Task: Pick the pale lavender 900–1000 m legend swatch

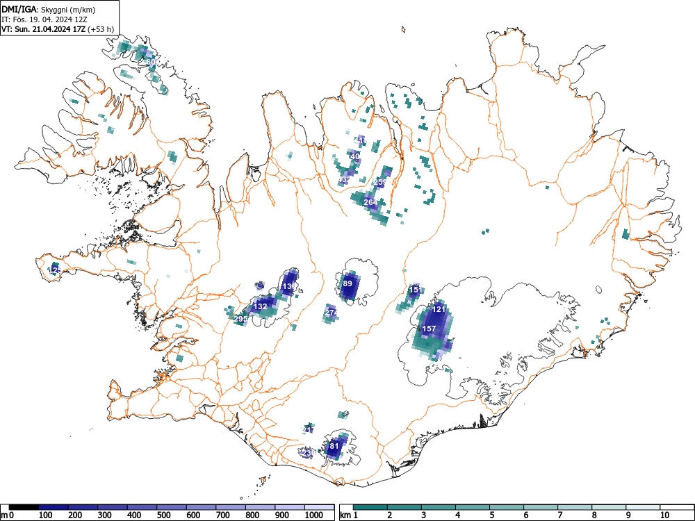Action: click(289, 507)
